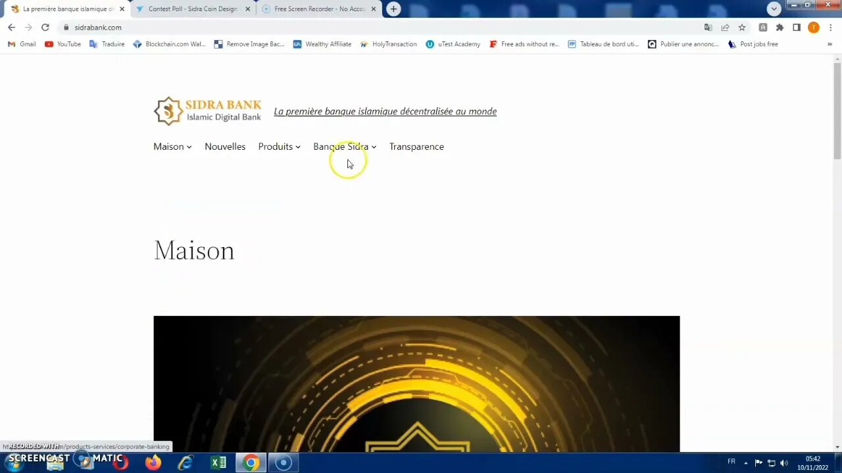Open the Gmail bookmark

22,44
